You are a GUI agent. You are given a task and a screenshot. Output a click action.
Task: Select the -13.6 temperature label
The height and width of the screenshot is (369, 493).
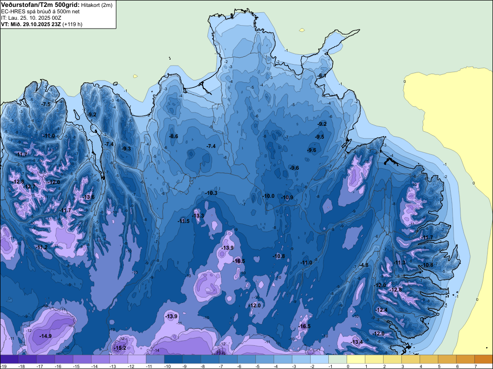click(88, 197)
